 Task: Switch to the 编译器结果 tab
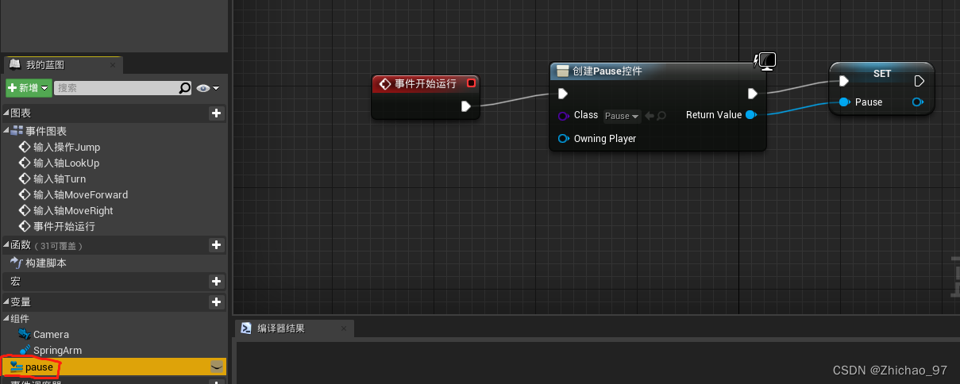point(281,328)
